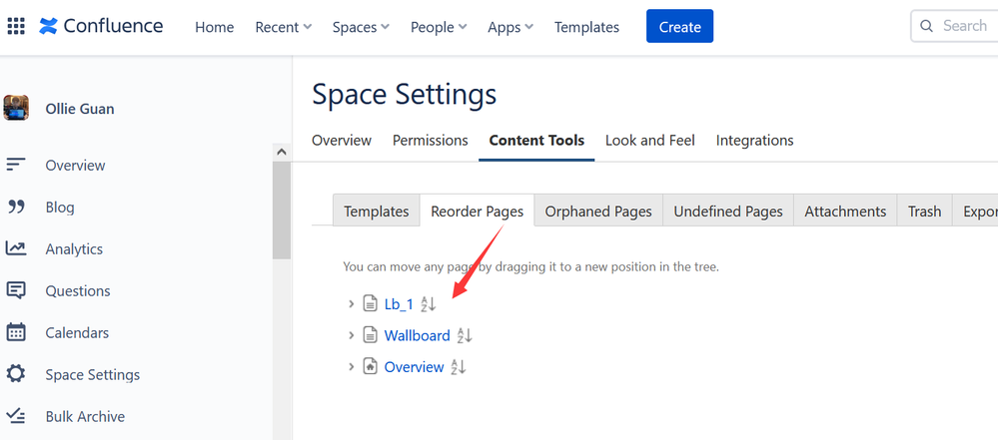Expand the Wallboard page tree node
The height and width of the screenshot is (440, 998).
[x=351, y=335]
